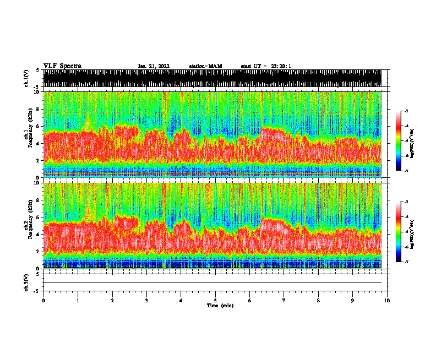Click the "2" frequency tick on the ch.2 axis

[x=38, y=252]
